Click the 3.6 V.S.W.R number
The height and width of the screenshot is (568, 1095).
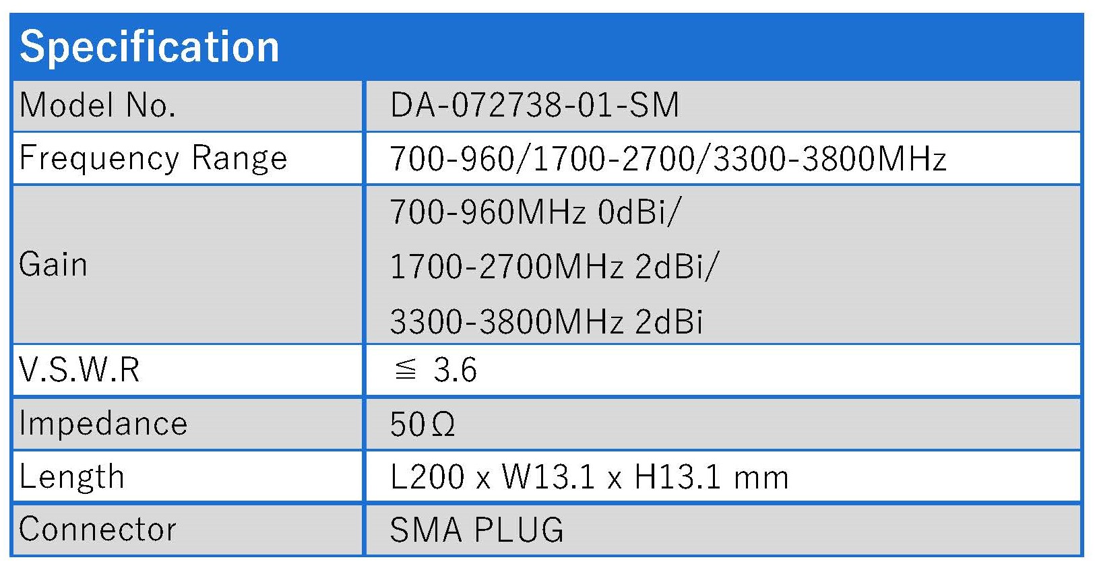click(x=455, y=370)
